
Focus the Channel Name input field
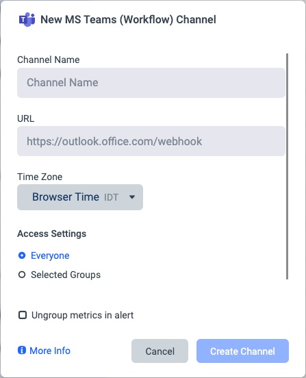151,83
